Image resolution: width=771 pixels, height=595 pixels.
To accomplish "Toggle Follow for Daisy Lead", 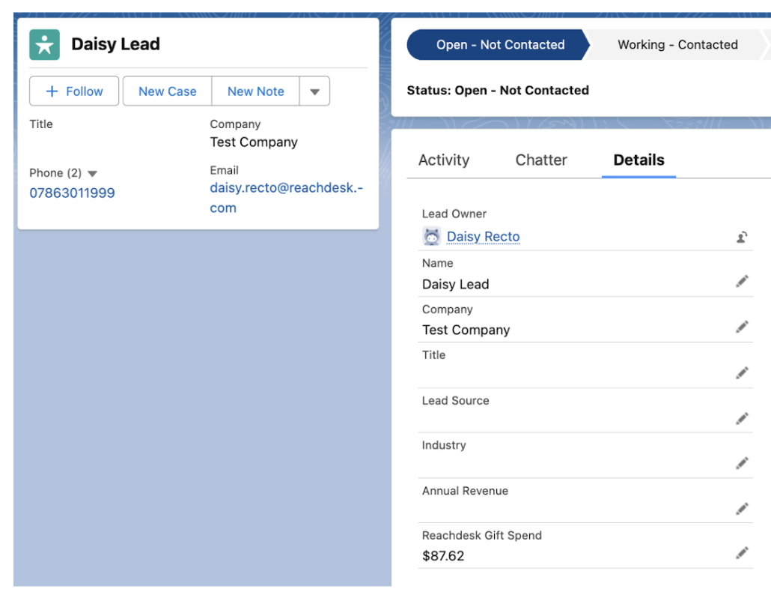I will pyautogui.click(x=73, y=91).
